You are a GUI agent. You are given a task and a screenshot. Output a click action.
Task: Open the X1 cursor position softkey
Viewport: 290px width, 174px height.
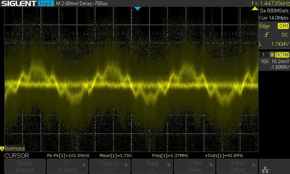(67, 166)
